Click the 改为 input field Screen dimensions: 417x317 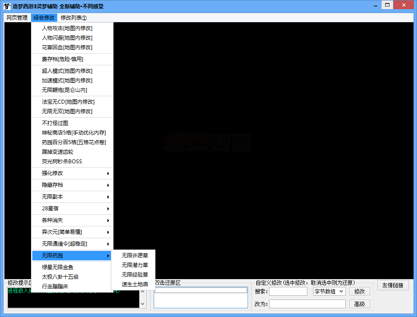(307, 304)
